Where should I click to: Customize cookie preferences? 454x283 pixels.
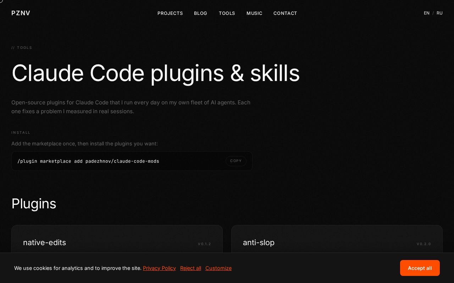[218, 268]
